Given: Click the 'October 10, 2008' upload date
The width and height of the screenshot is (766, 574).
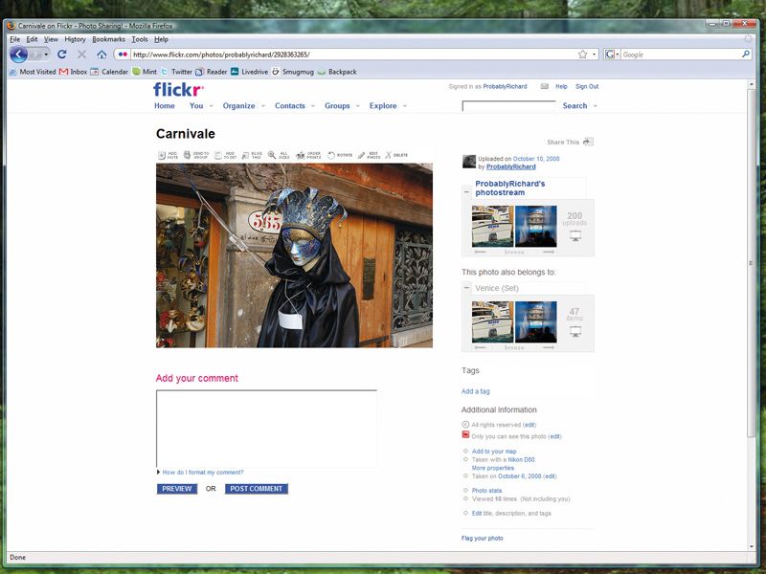Looking at the screenshot, I should pos(536,159).
